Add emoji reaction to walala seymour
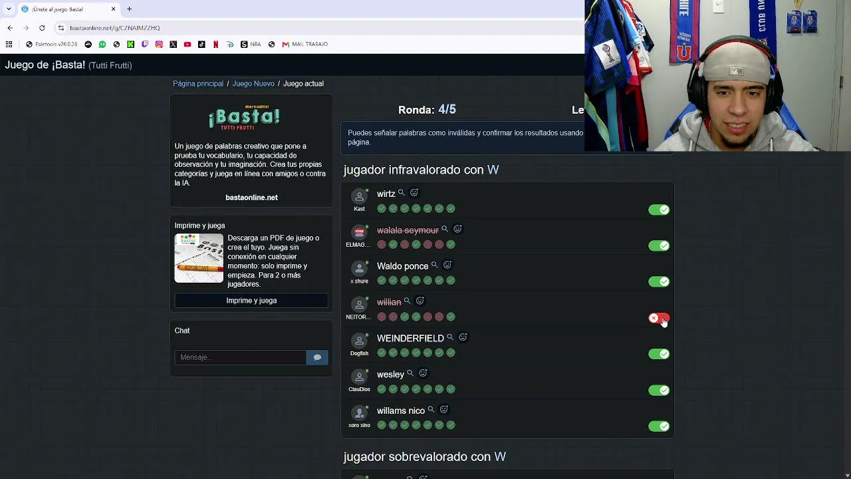The width and height of the screenshot is (851, 479). 457,229
